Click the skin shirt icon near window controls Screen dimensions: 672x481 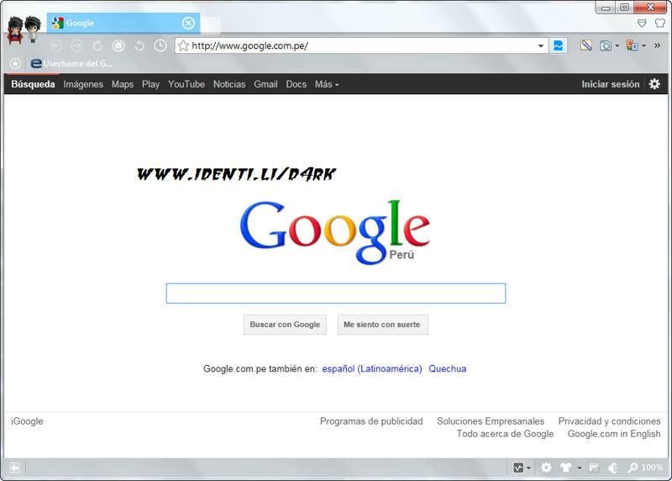pos(659,23)
